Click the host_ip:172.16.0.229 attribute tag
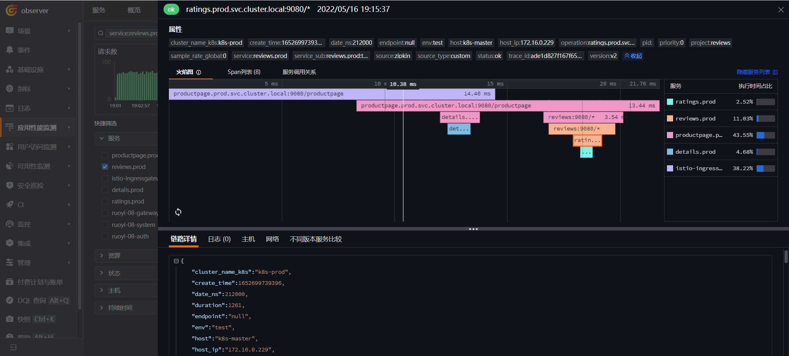 coord(526,43)
